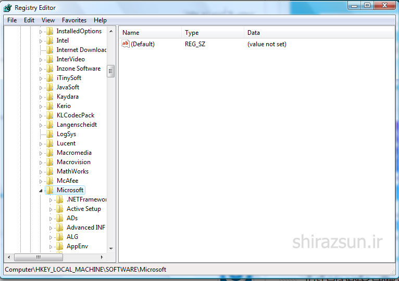Expand the JavaSoft key
Image resolution: width=399 pixels, height=281 pixels.
[41, 88]
